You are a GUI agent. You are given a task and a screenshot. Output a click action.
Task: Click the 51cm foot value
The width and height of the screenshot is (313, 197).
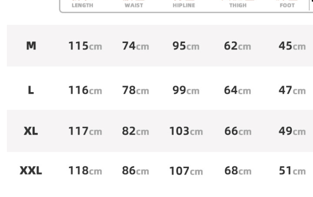coord(292,170)
